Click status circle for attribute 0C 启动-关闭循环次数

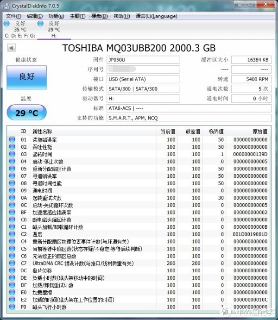(12, 205)
